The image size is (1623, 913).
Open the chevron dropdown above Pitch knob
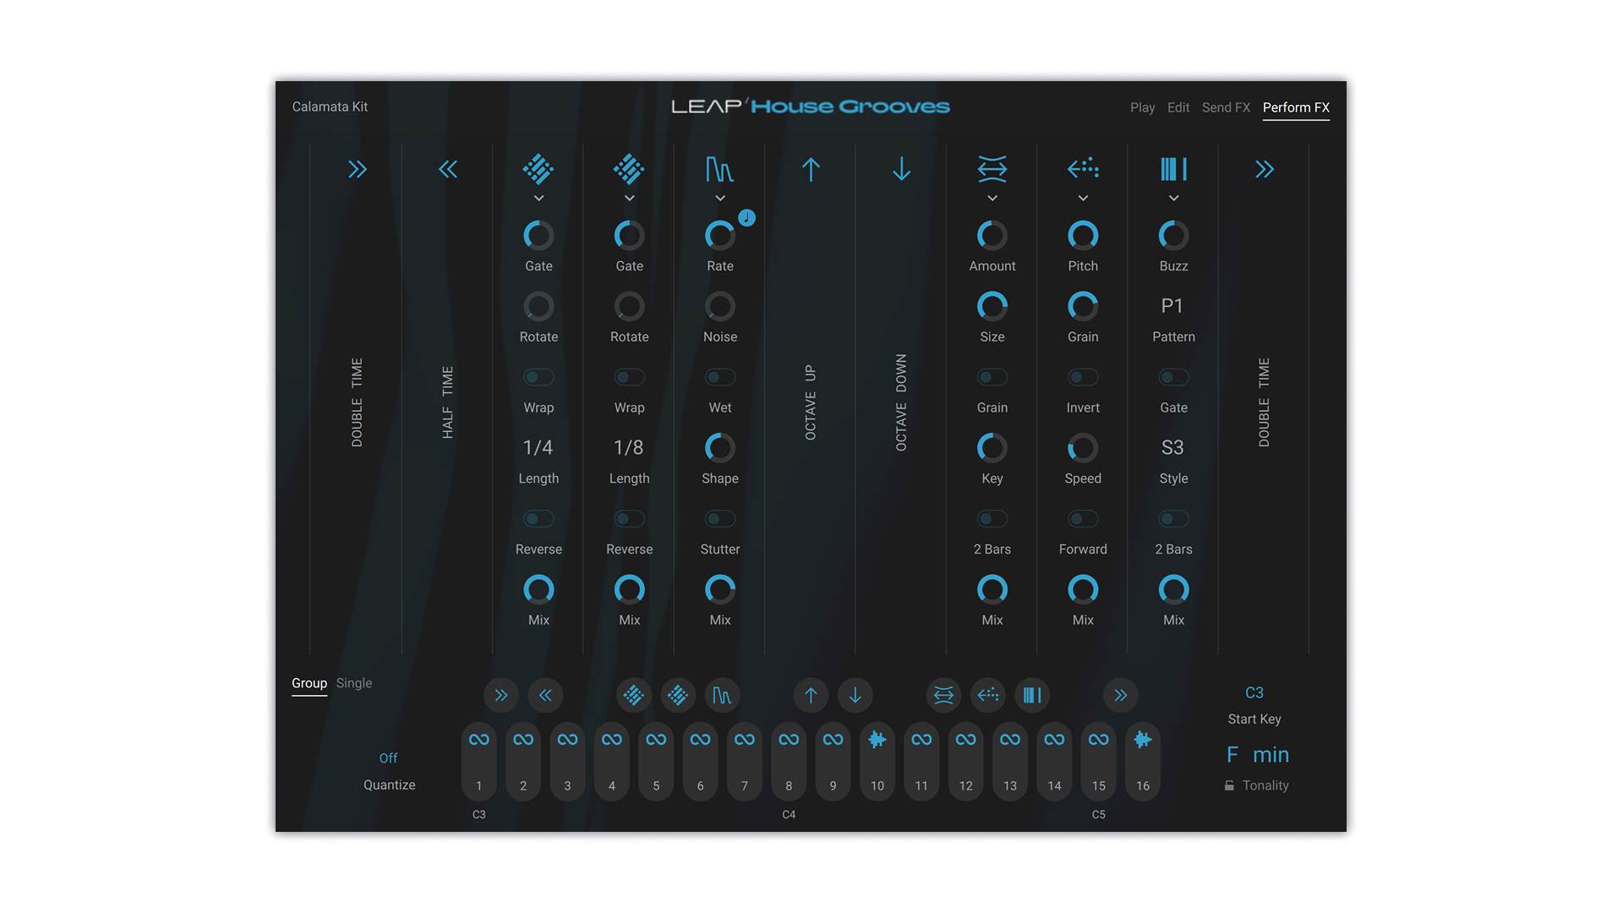(x=1083, y=199)
